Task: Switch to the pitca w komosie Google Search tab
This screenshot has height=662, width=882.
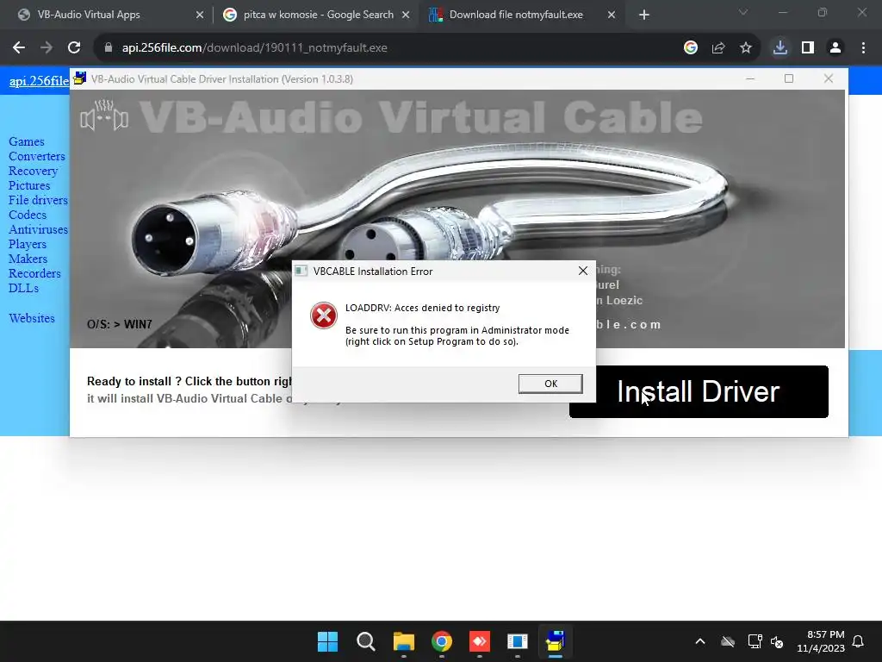Action: click(316, 15)
